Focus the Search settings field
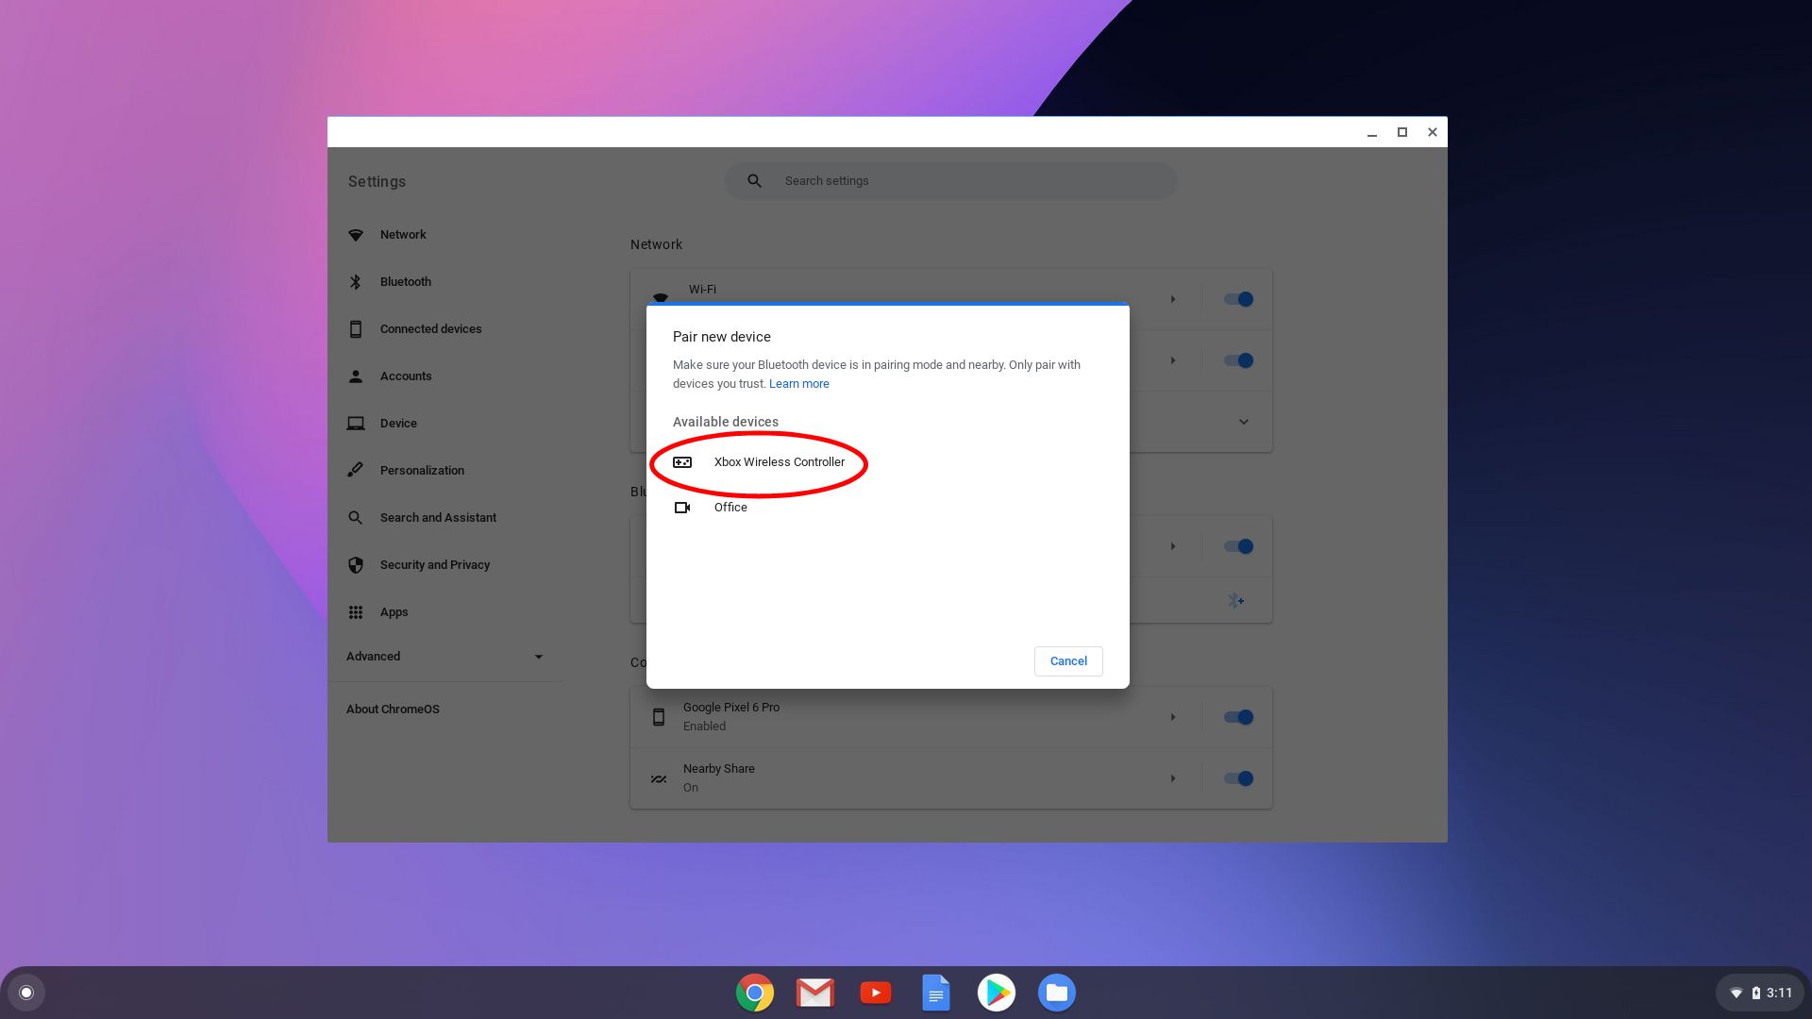Viewport: 1812px width, 1019px height. point(950,181)
